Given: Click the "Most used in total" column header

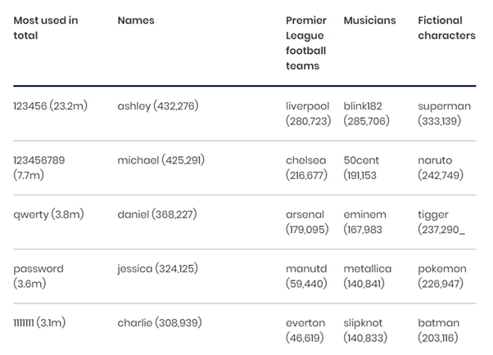Looking at the screenshot, I should coord(46,28).
